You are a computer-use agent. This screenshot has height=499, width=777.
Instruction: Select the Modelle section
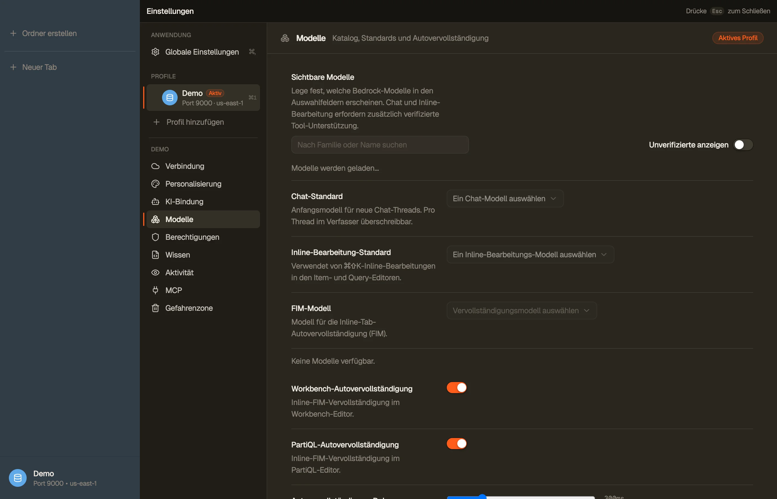(203, 219)
